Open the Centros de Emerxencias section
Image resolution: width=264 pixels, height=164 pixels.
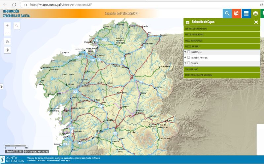(x=221, y=29)
